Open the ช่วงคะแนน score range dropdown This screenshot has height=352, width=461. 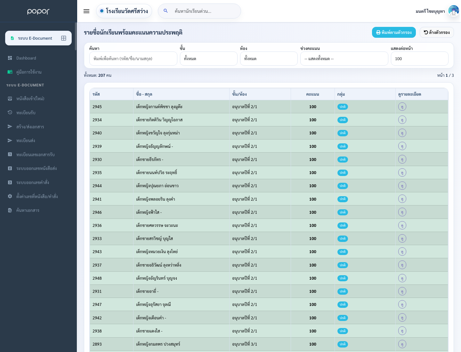click(x=344, y=59)
